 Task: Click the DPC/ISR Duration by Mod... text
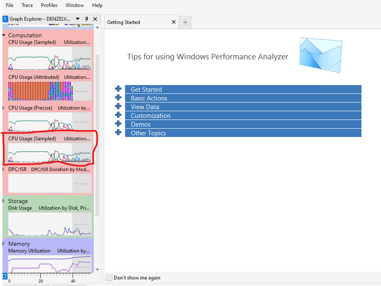60,169
